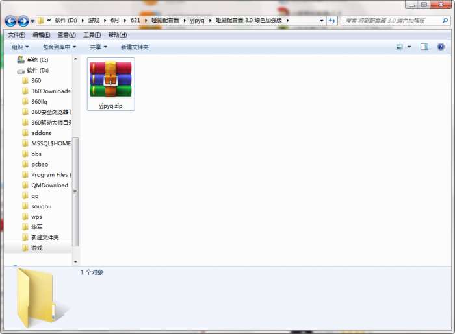The width and height of the screenshot is (455, 334).
Task: Click 软件 (D:) in the address breadcrumb
Action: 66,21
